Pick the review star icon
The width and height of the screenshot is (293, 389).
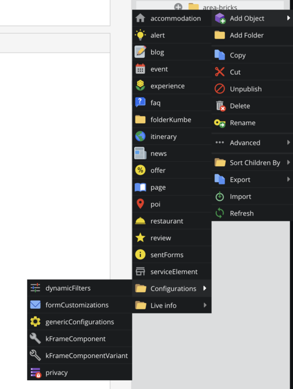click(140, 238)
